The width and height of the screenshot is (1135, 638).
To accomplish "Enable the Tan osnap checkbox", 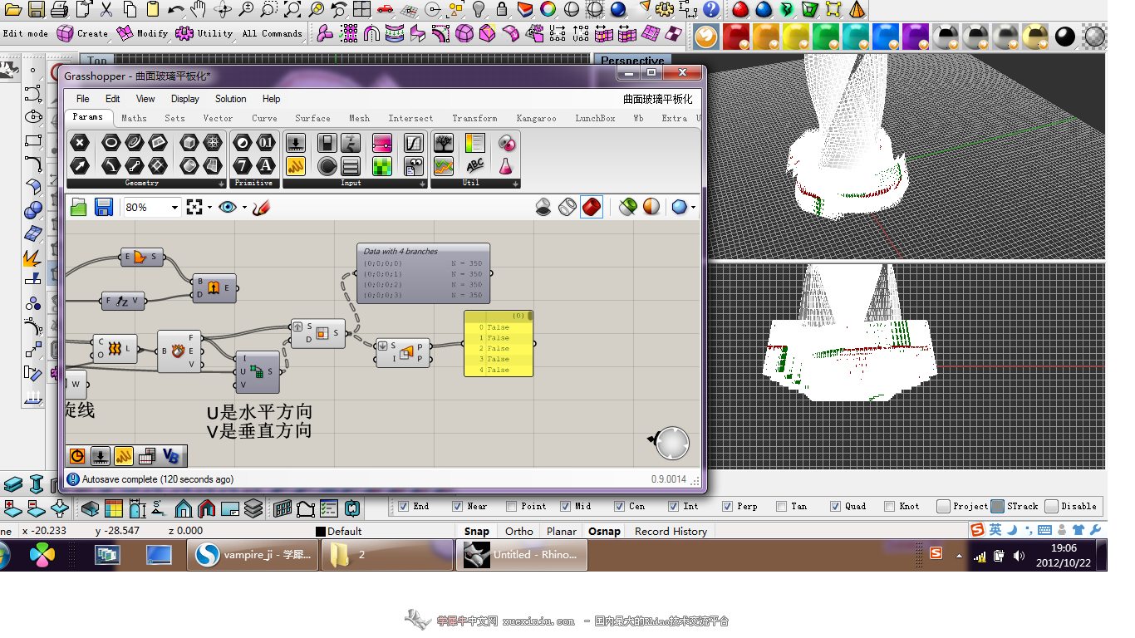I will (x=781, y=506).
